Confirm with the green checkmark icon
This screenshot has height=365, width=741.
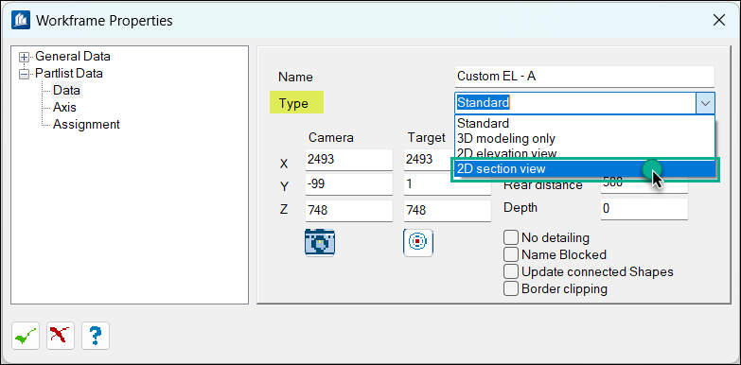point(26,336)
